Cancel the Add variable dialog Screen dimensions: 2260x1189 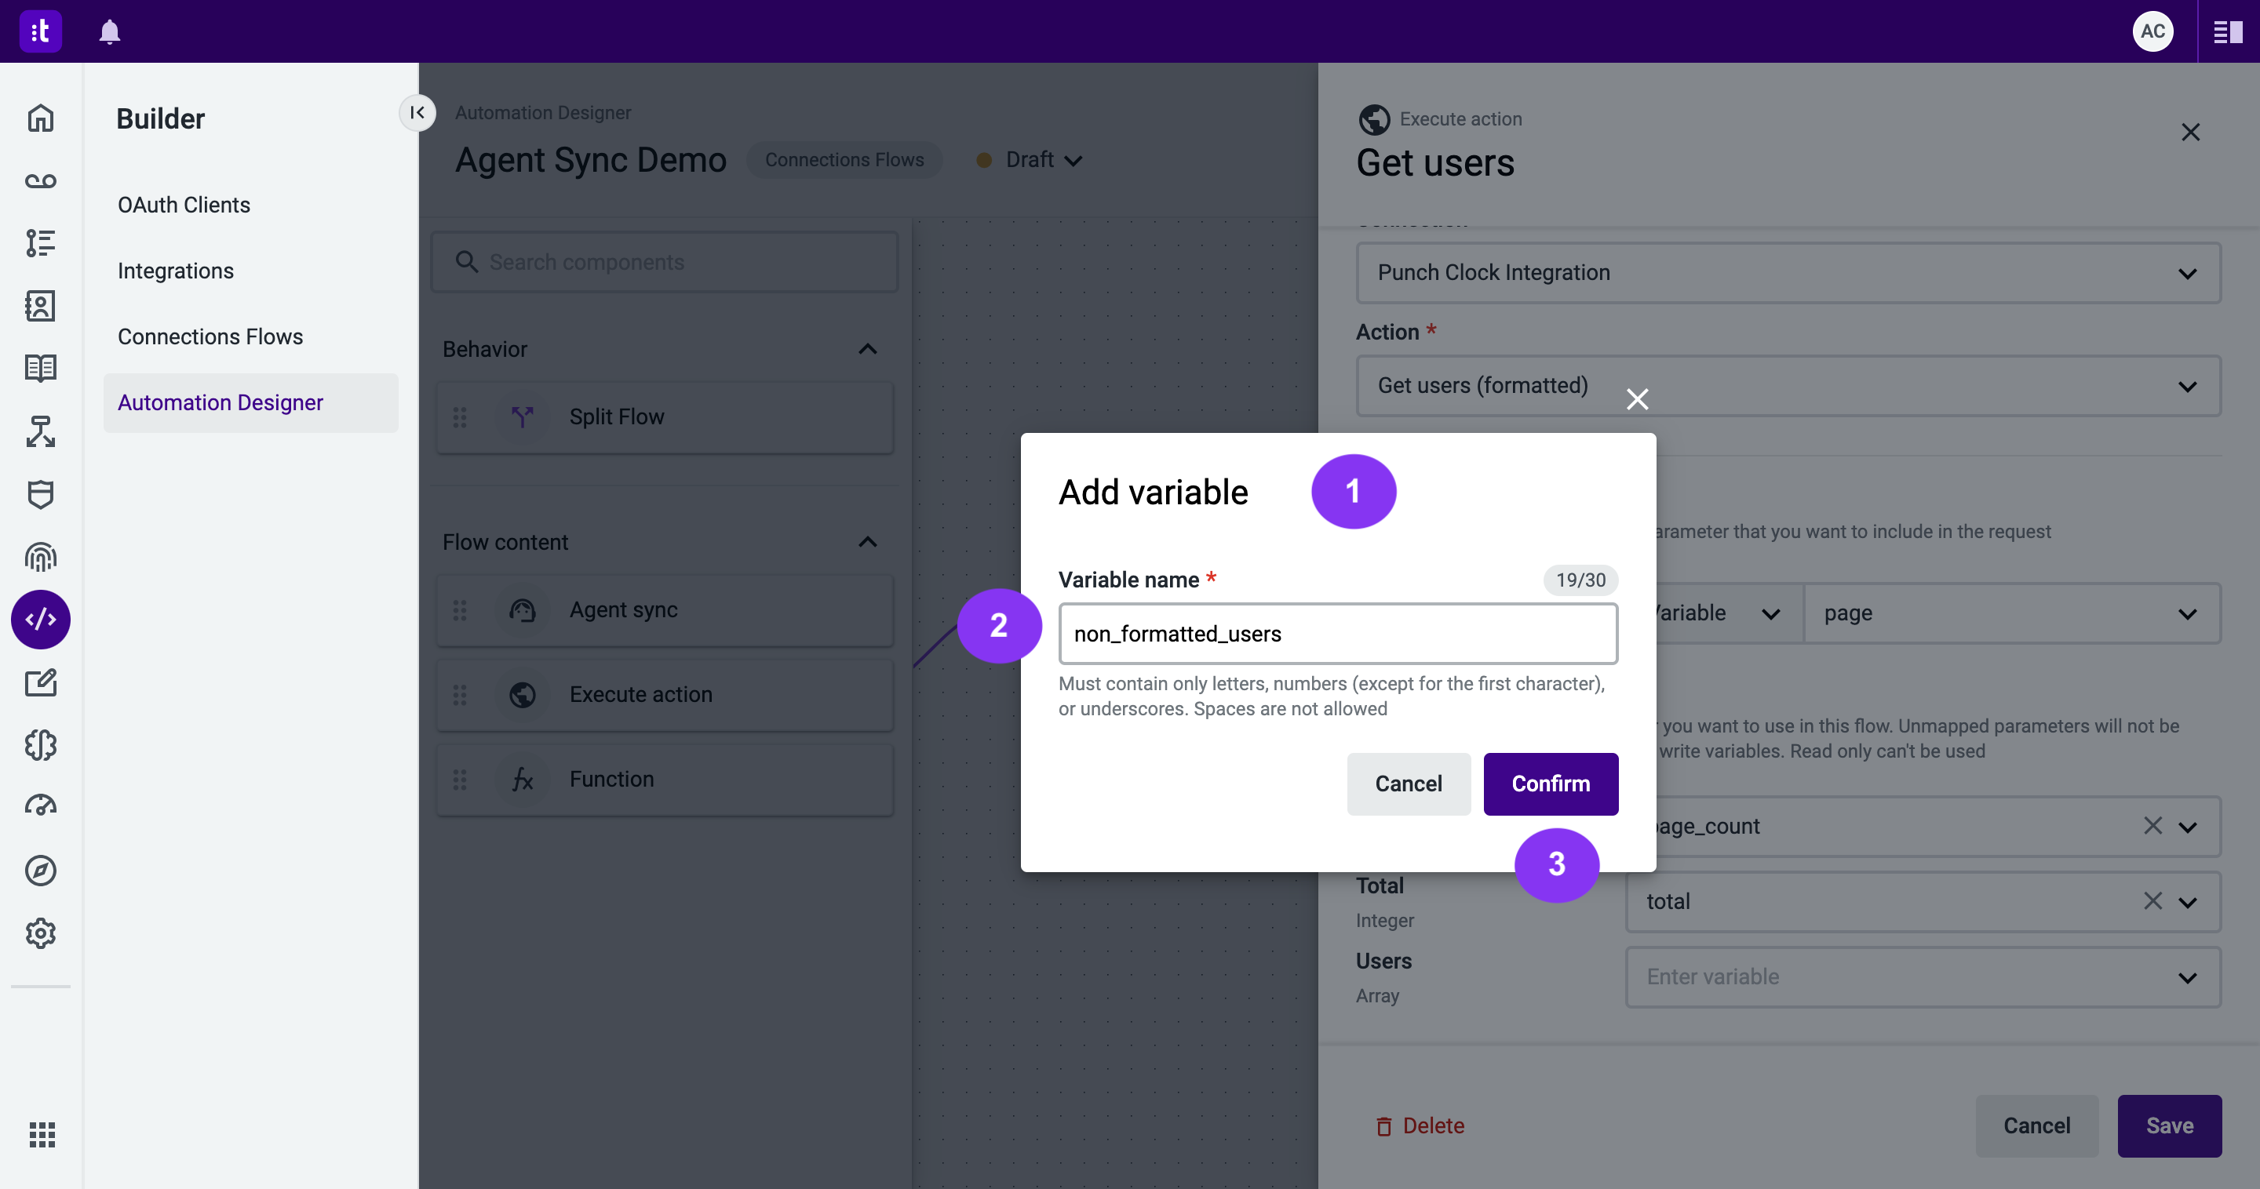pyautogui.click(x=1408, y=784)
